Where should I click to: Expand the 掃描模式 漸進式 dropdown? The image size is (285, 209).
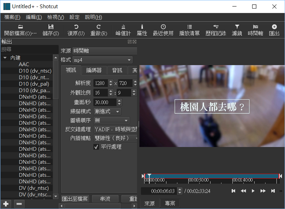coord(107,112)
